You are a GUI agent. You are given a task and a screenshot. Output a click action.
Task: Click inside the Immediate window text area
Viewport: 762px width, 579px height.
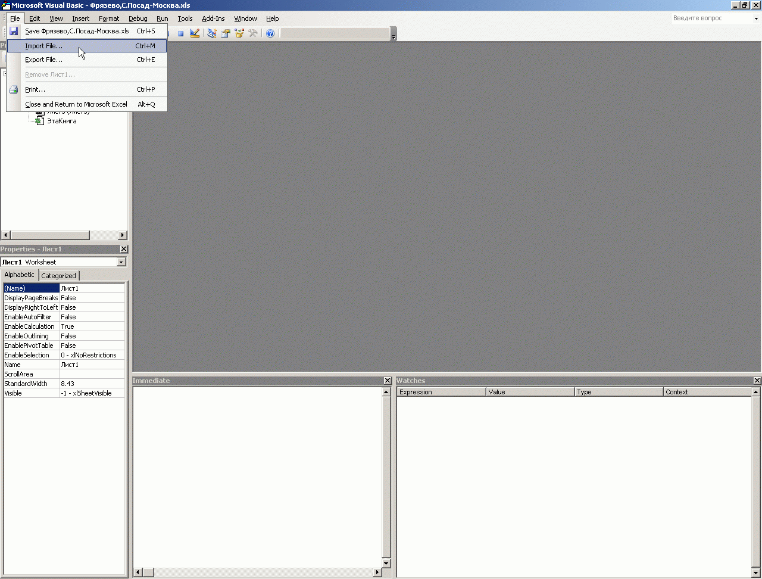[257, 477]
